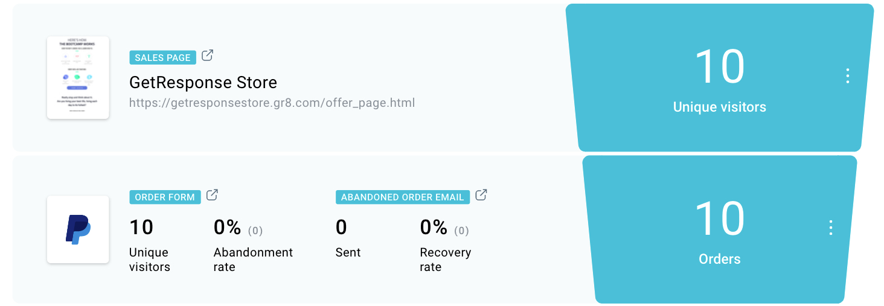Click the ABANDONED ORDER EMAIL badge
884x306 pixels.
coord(402,197)
